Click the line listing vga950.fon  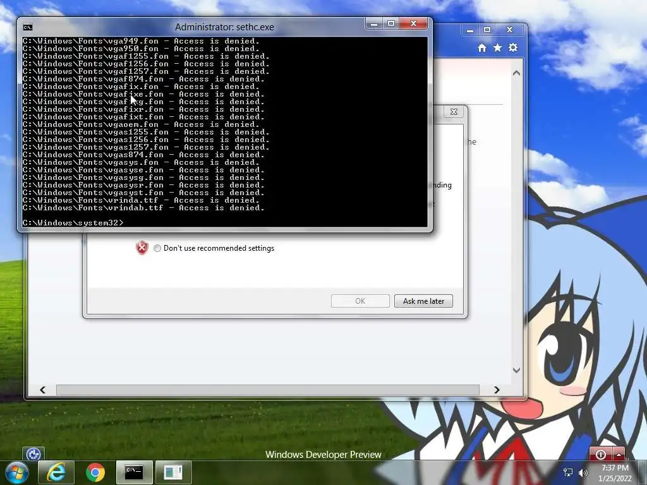(141, 48)
